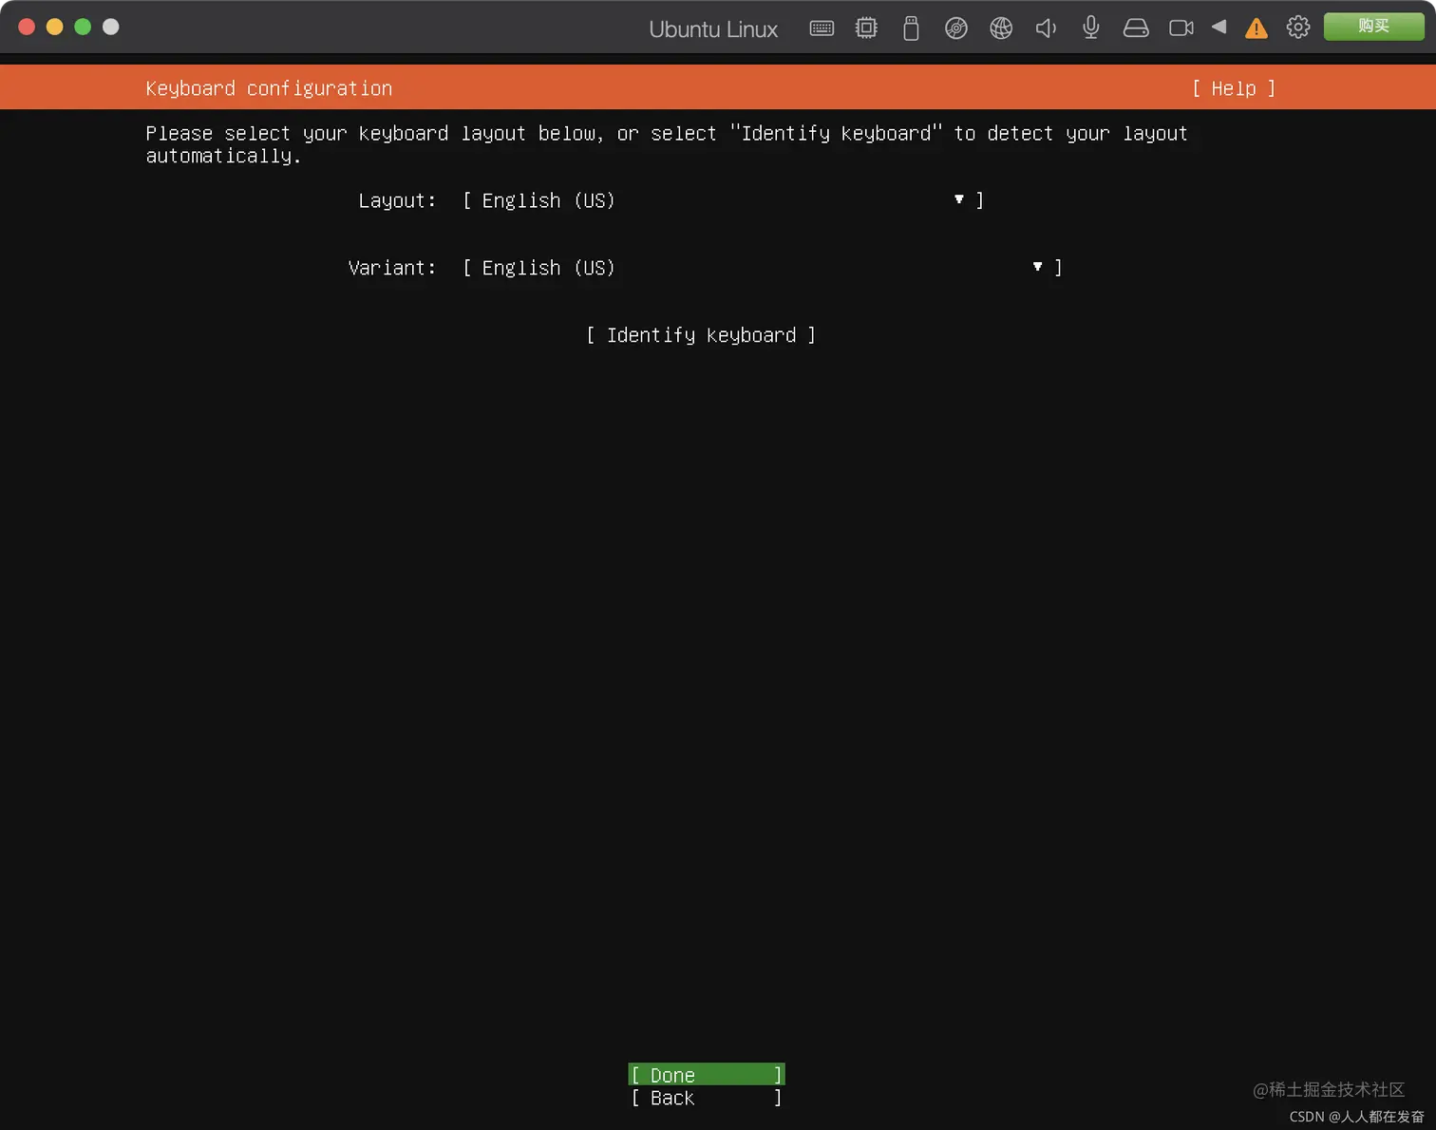Open the Variant English (US) dropdown

(762, 268)
